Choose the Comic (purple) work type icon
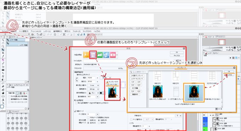 93,55
